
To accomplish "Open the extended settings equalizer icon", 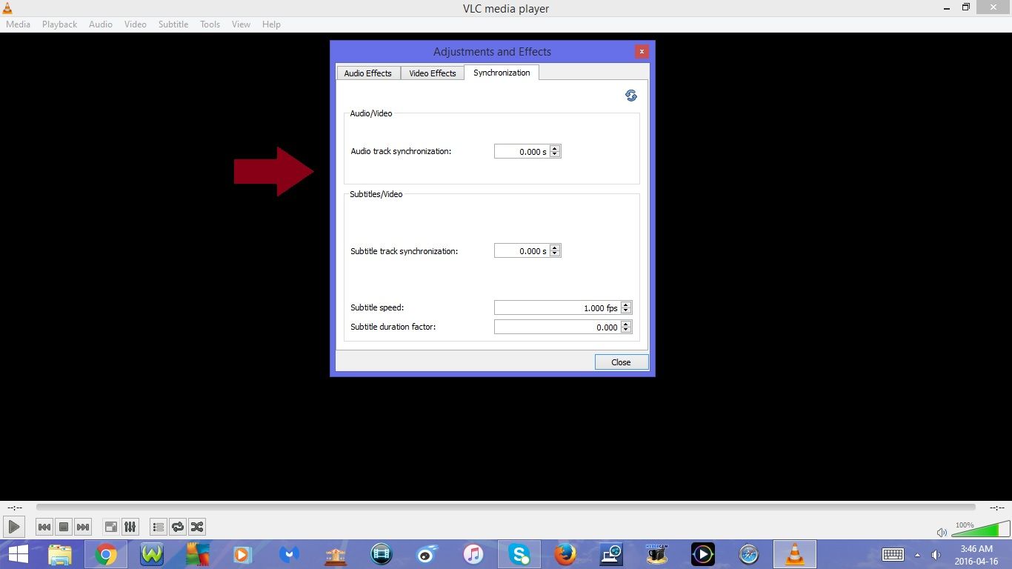I will click(130, 527).
